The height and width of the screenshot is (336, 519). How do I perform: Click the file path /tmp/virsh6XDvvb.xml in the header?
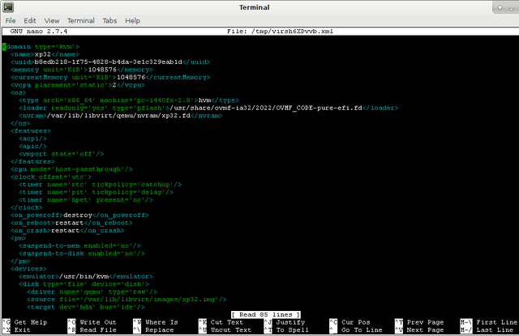[292, 32]
